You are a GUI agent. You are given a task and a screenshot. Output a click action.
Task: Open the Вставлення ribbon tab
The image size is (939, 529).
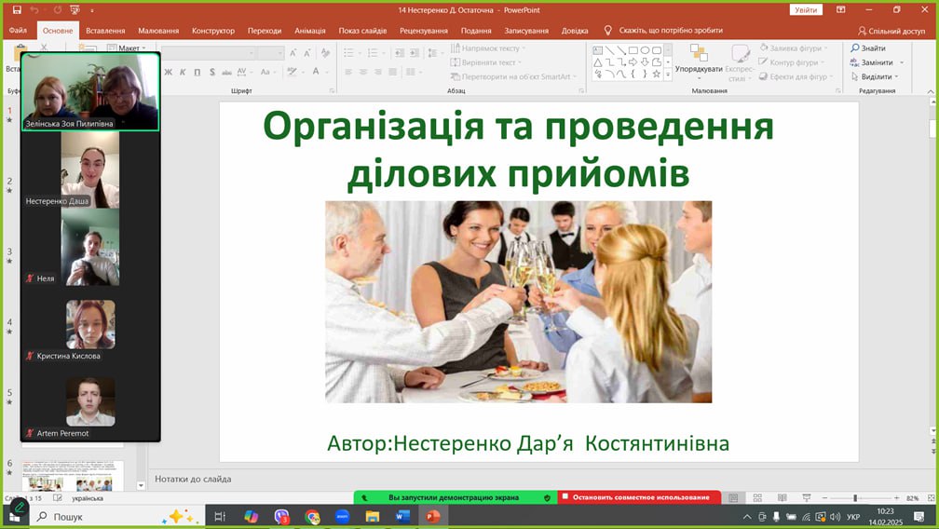tap(105, 31)
